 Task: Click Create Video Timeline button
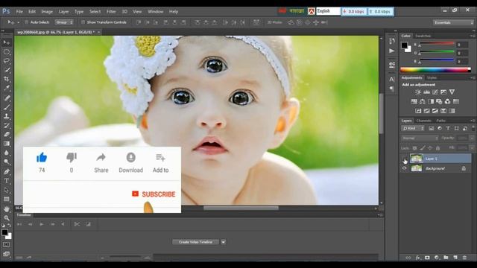195,242
